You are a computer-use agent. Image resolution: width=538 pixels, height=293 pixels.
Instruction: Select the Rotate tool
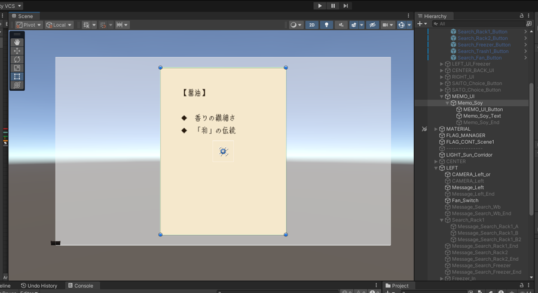pos(17,60)
